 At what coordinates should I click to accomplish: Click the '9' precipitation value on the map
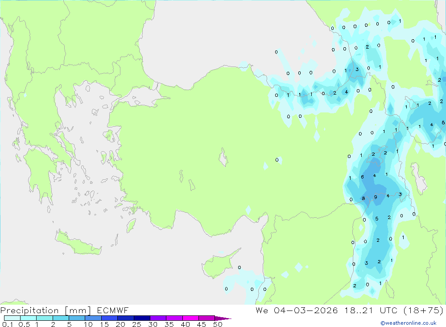(376, 197)
